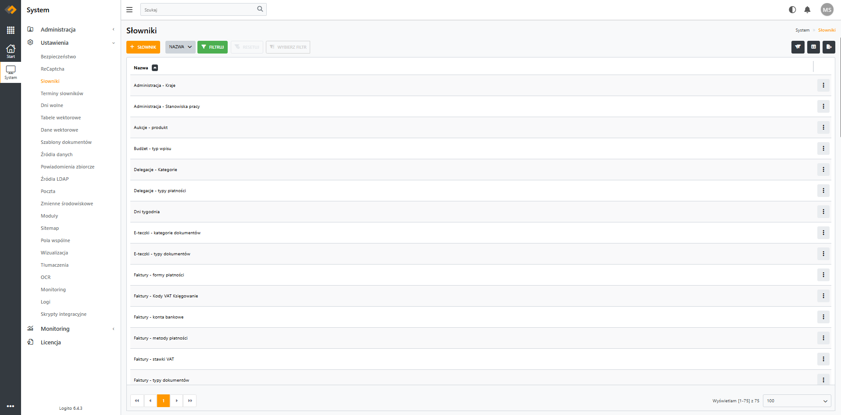Image resolution: width=841 pixels, height=415 pixels.
Task: Go to first page in pagination
Action: [x=137, y=401]
